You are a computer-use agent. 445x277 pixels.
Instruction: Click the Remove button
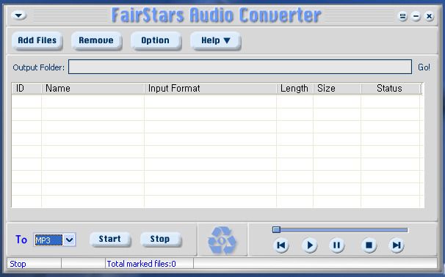(x=96, y=40)
